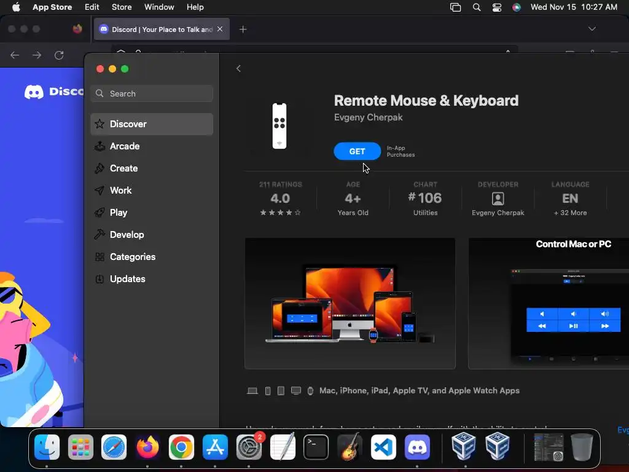Open System Settings from the Dock
This screenshot has width=629, height=472.
(x=249, y=447)
